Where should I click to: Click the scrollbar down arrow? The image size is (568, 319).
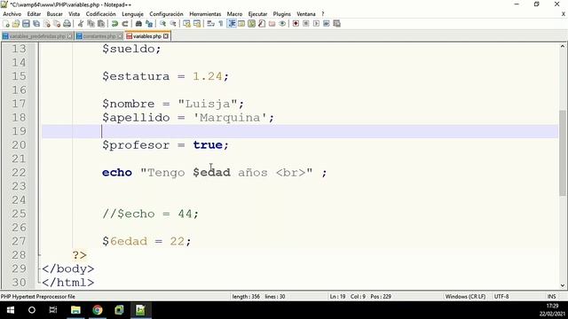pyautogui.click(x=563, y=285)
